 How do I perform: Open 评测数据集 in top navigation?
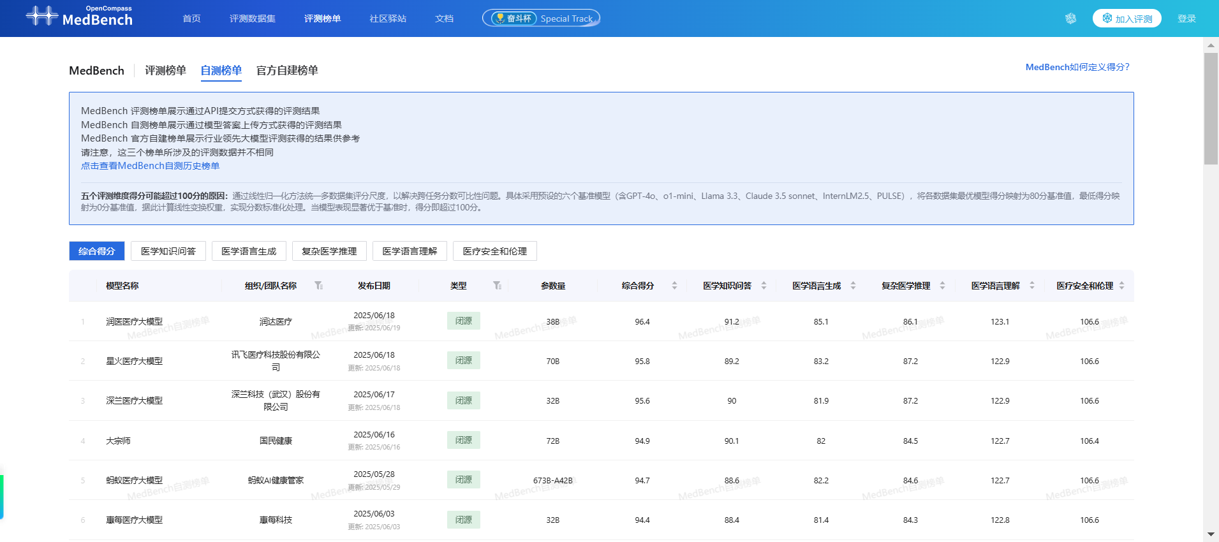[x=253, y=18]
